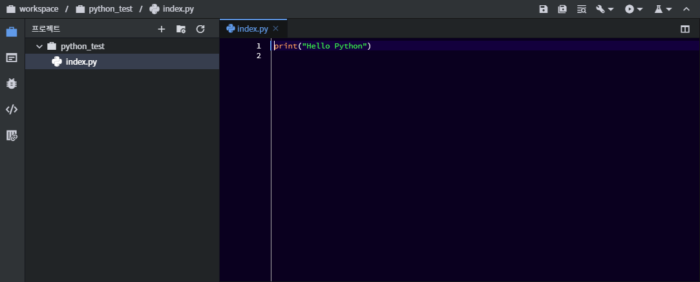Screen dimensions: 700x282
Task: Refresh the project tree
Action: pyautogui.click(x=200, y=29)
